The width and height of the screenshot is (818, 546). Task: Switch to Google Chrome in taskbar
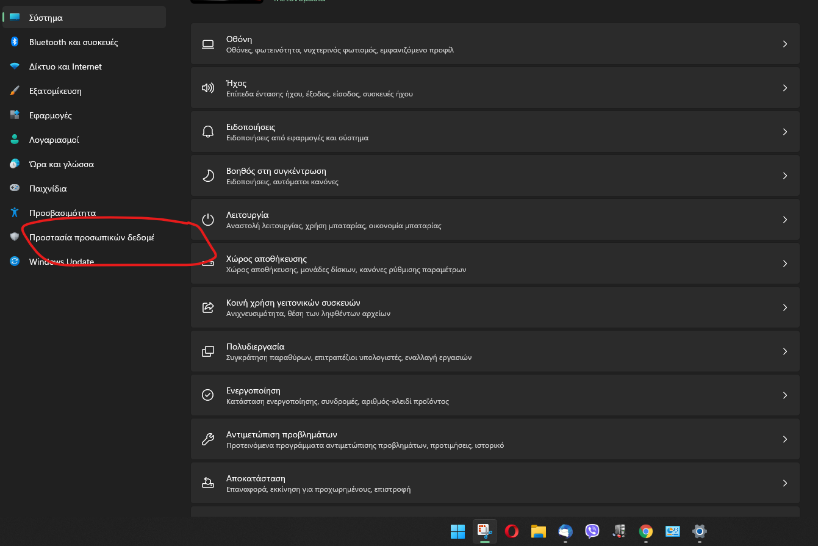pos(645,531)
